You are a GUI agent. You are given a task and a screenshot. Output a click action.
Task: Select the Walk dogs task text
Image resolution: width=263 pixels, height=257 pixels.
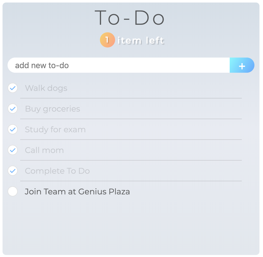[x=46, y=88]
